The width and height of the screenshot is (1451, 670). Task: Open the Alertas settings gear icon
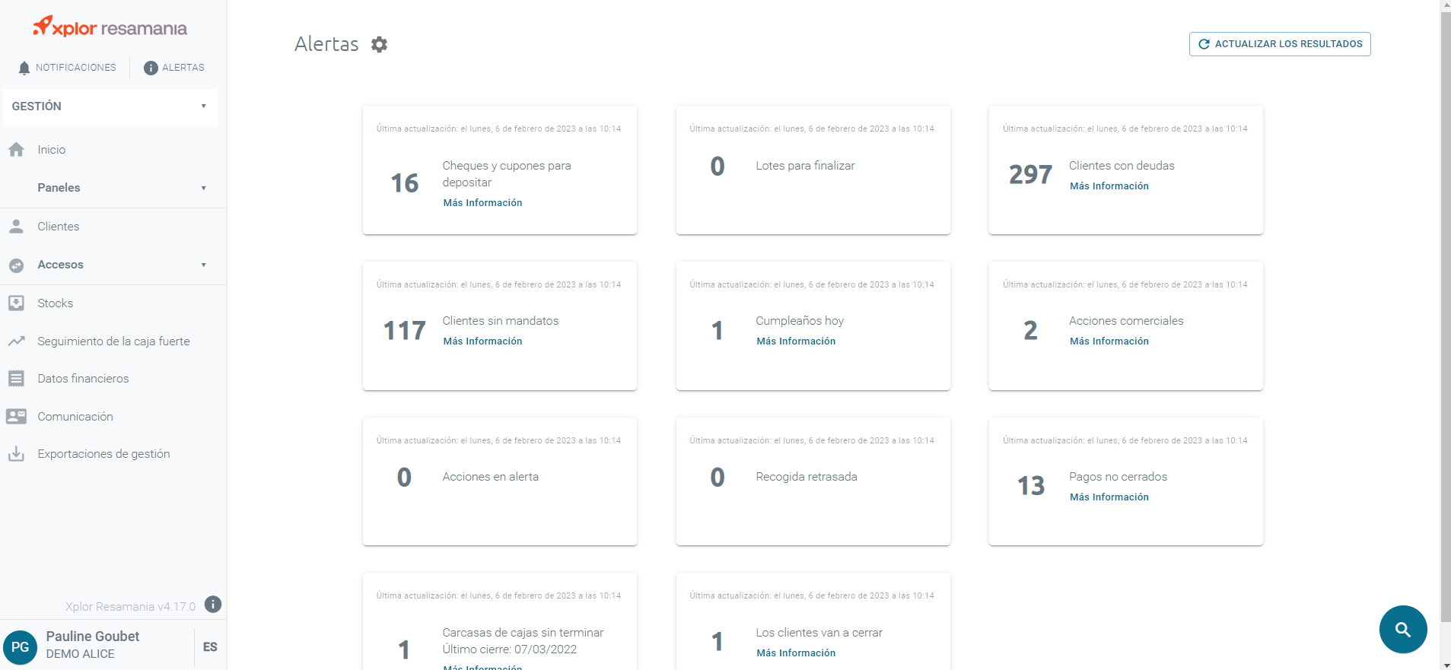379,44
